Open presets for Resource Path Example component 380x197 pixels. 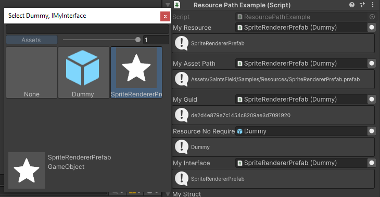(362, 5)
